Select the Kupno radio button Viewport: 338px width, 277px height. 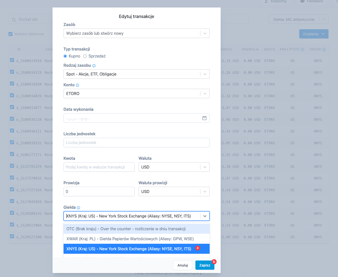65,56
